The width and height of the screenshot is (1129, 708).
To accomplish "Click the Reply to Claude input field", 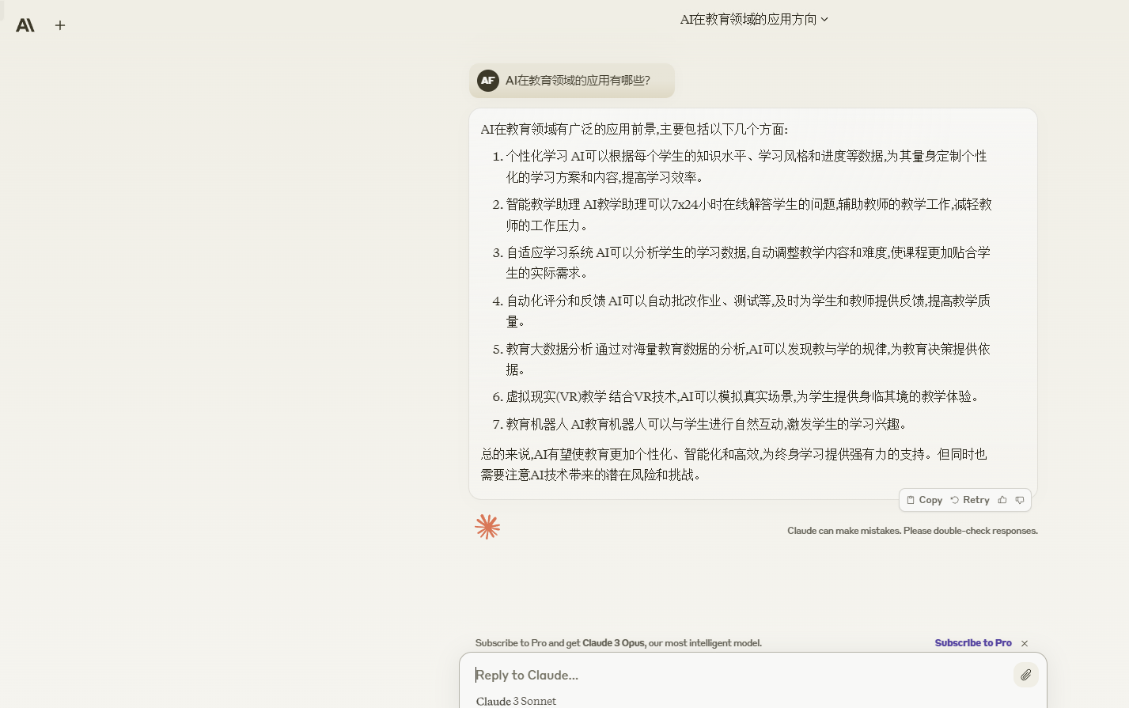I will point(712,675).
